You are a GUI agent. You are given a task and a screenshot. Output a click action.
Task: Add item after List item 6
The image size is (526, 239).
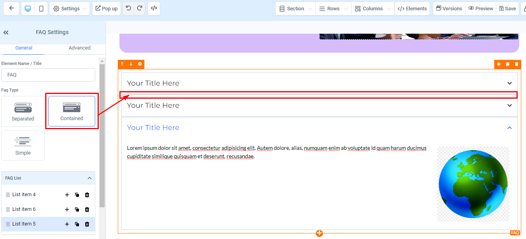pyautogui.click(x=67, y=210)
